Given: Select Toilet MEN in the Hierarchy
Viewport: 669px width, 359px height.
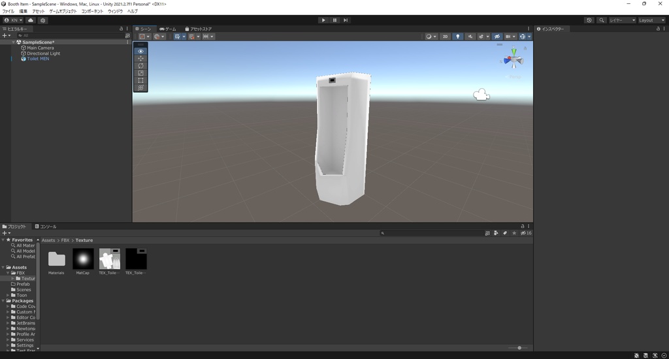Looking at the screenshot, I should (38, 59).
